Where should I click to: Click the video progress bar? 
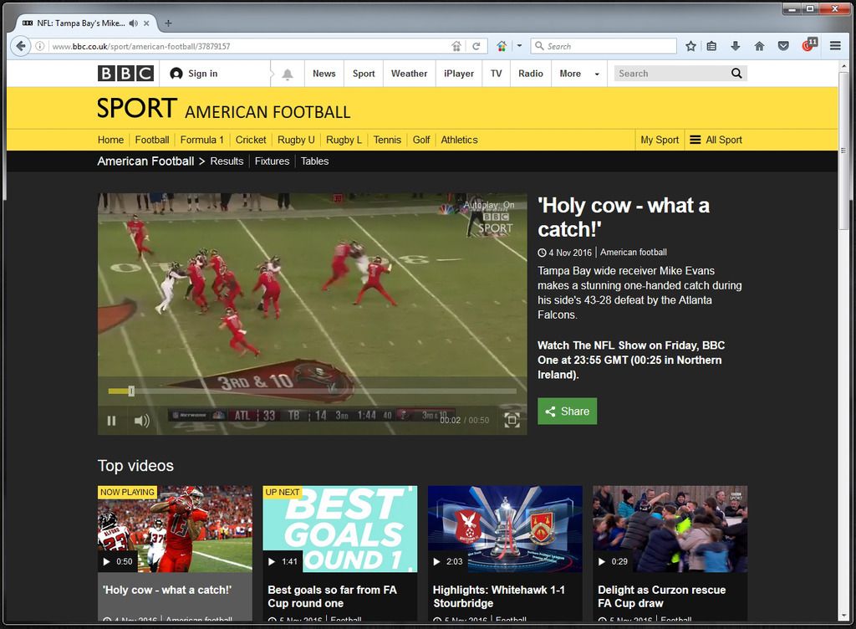point(313,391)
